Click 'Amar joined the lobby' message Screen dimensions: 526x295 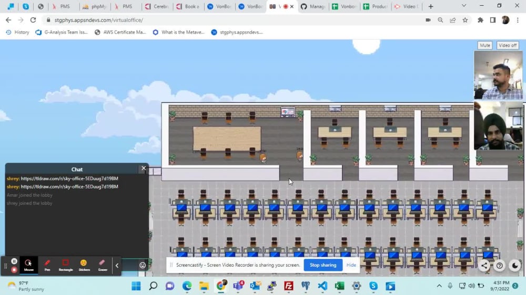click(x=29, y=195)
